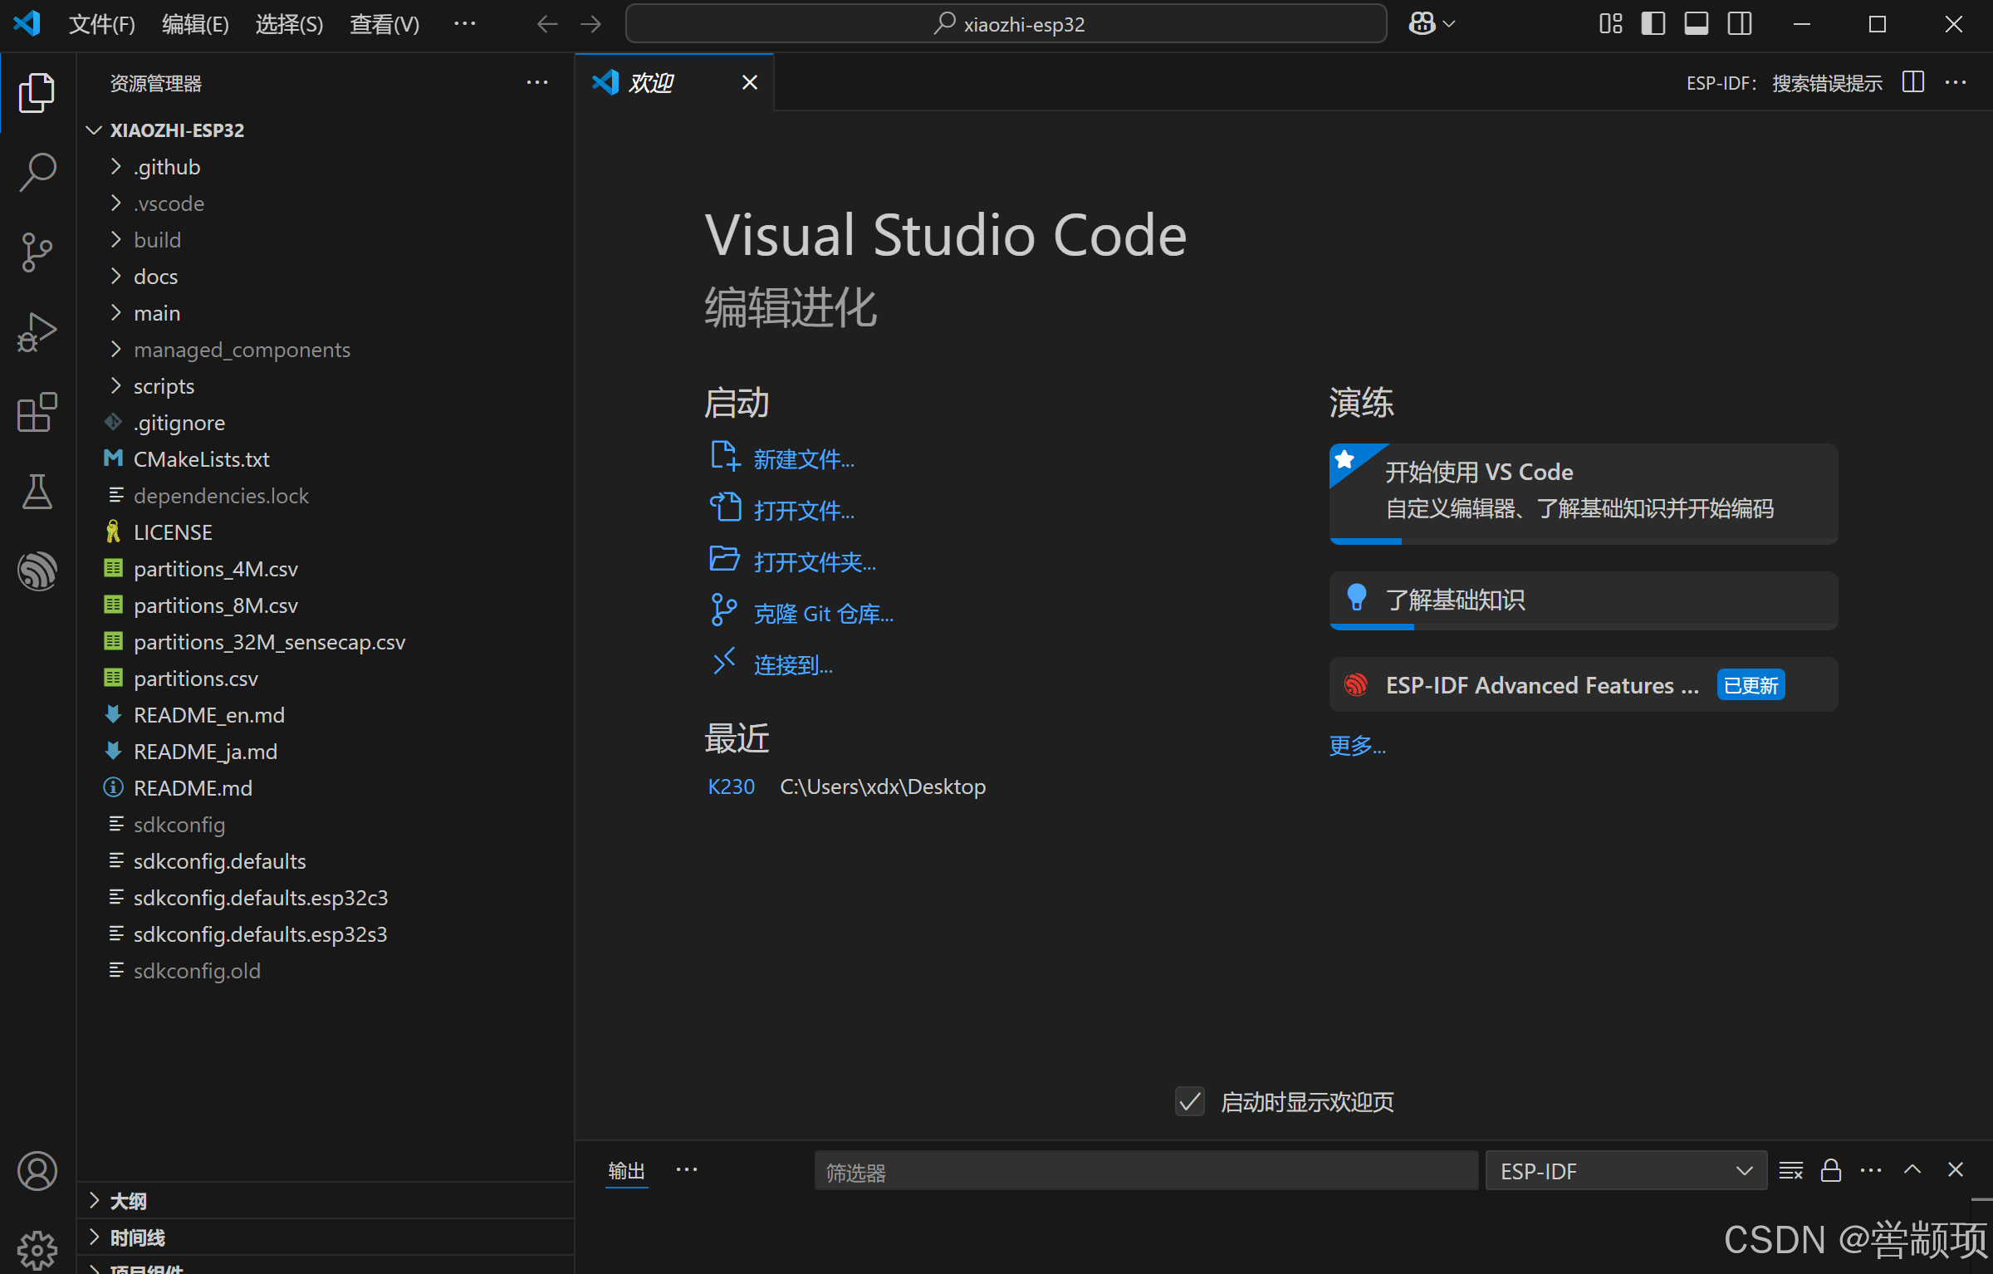Open the 文件(F) menu
Viewport: 1993px width, 1274px height.
click(101, 24)
